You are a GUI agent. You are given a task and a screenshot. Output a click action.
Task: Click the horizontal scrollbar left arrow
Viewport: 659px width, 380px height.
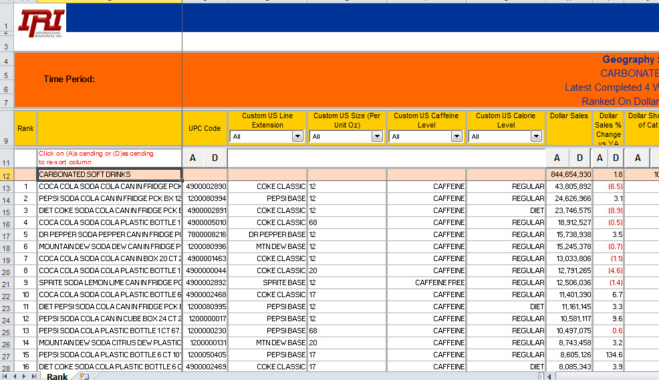coord(549,376)
